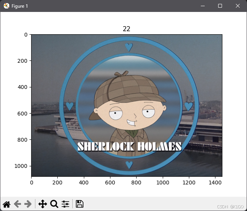Screen dimensions: 247x211
Task: Click the plot title "22"
Action: (x=127, y=29)
